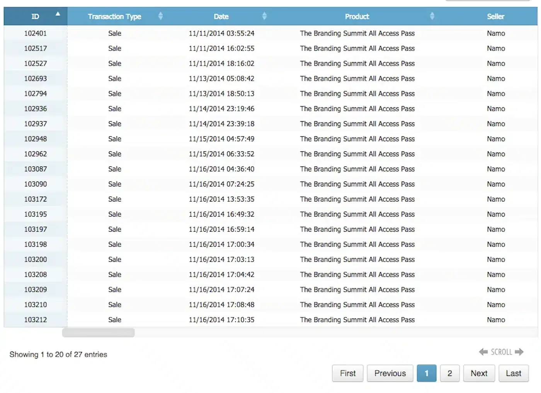Click date 11/16/2014 07:24:25
This screenshot has height=393, width=541.
[x=221, y=184]
